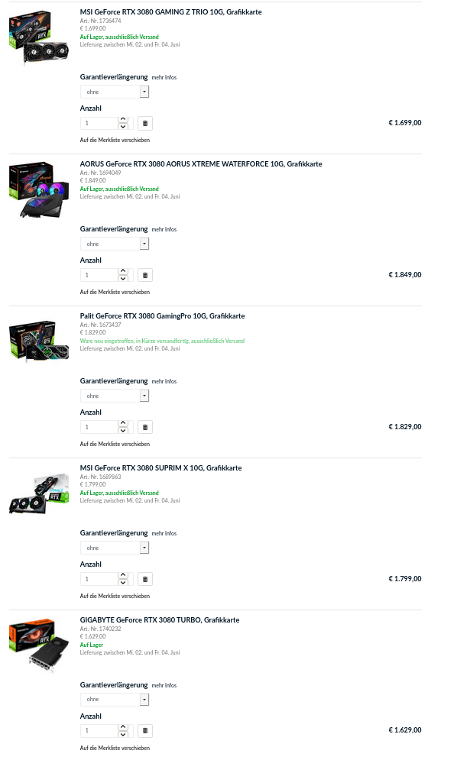Remove the AORUS XTREME WATERFORCE from cart
Image resolution: width=470 pixels, height=760 pixels.
pos(146,275)
